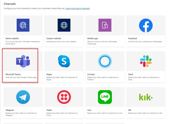
Task: Click the Microsoft Teams card title
Action: pyautogui.click(x=13, y=74)
